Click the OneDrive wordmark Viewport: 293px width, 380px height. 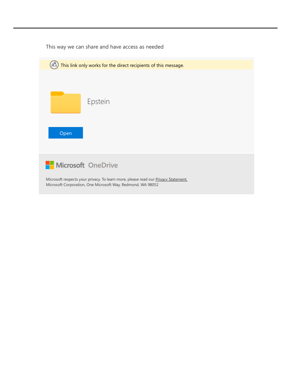point(103,165)
